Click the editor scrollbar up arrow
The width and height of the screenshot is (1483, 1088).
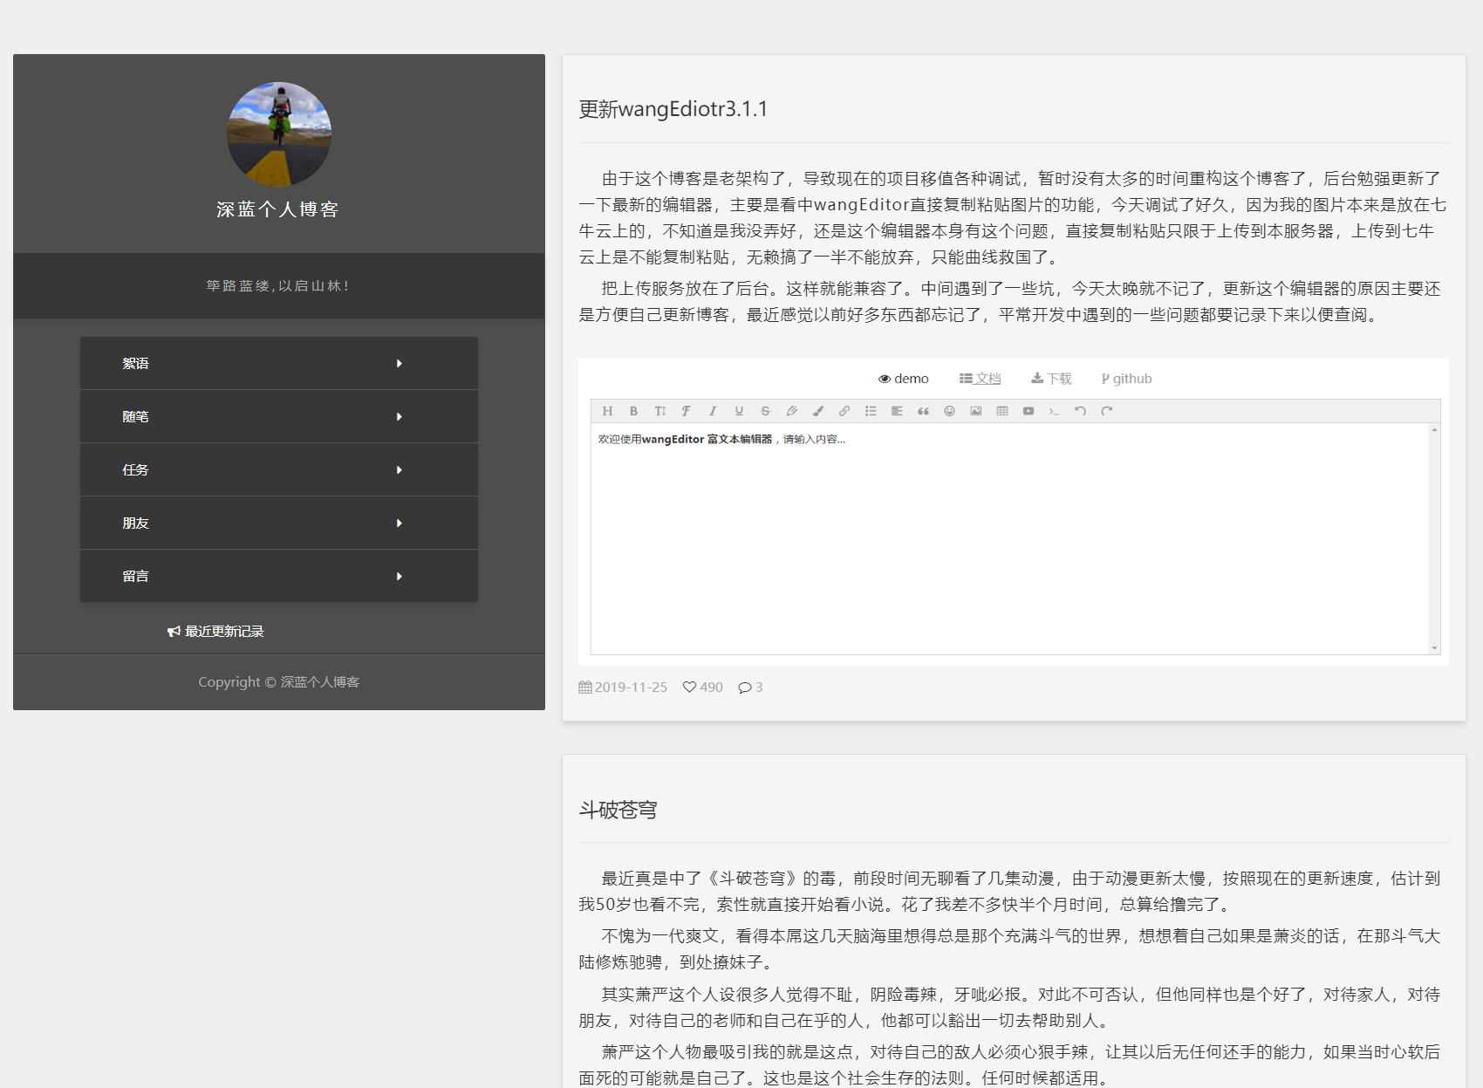click(x=1434, y=430)
